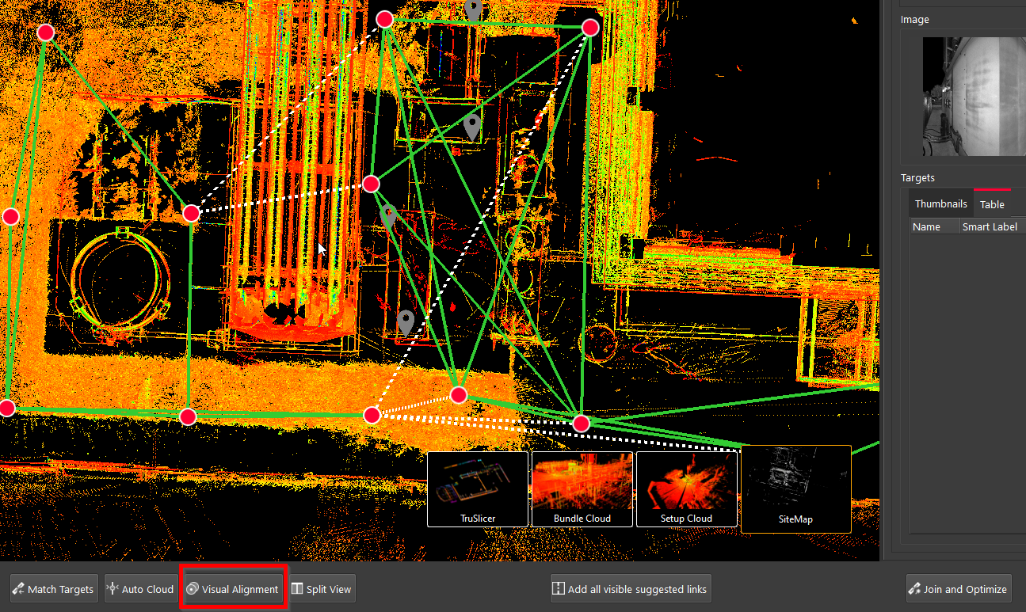The width and height of the screenshot is (1026, 612).
Task: Click the Match Targets tool icon
Action: [x=18, y=589]
